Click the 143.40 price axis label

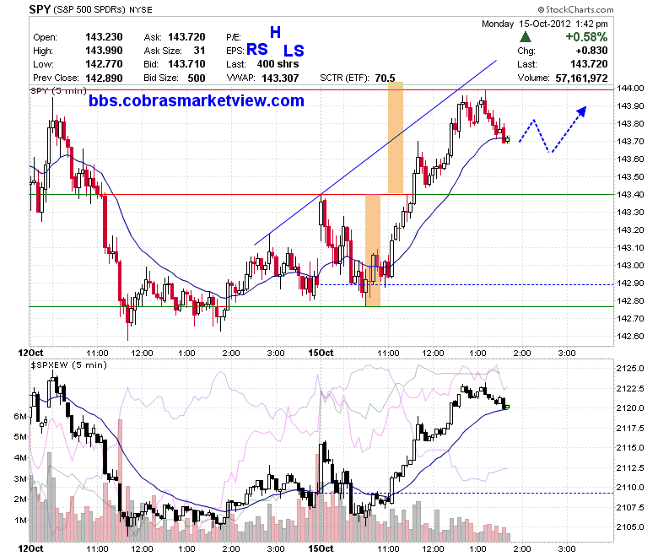click(x=630, y=194)
